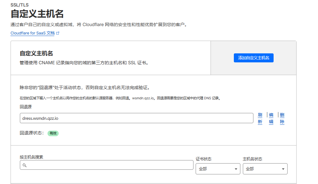This screenshot has width=318, height=184.
Task: Click the arrow of the 证书状态 selector
Action: 236,169
